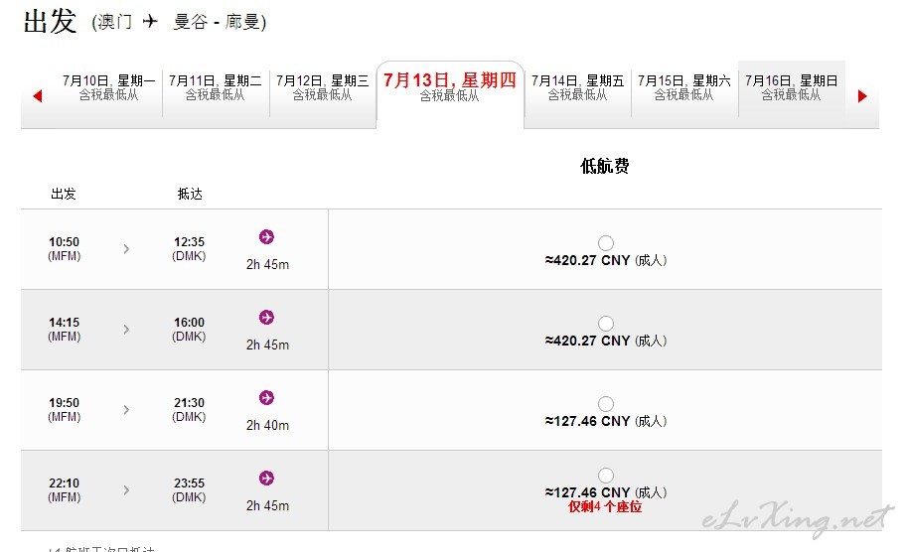Viewport: 905px width, 552px height.
Task: Click chevron arrow in 19:50 flight row
Action: tap(126, 409)
